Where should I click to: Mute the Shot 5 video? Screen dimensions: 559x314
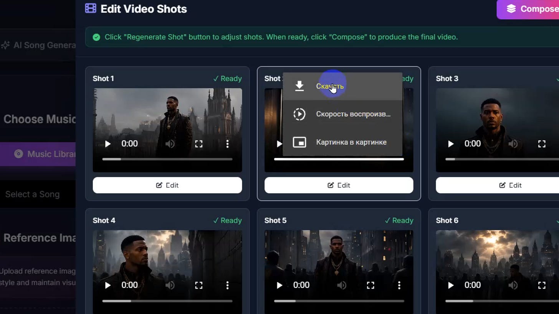coord(342,285)
